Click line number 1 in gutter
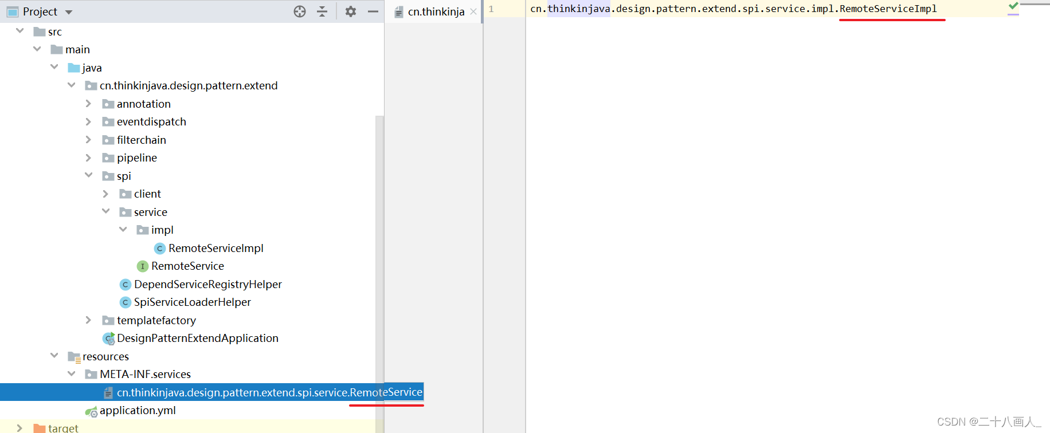Screen dimensions: 1050x433 (x=491, y=9)
